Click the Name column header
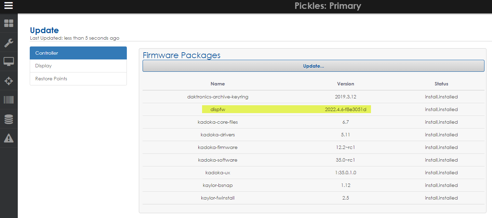492x218 pixels. click(x=217, y=84)
